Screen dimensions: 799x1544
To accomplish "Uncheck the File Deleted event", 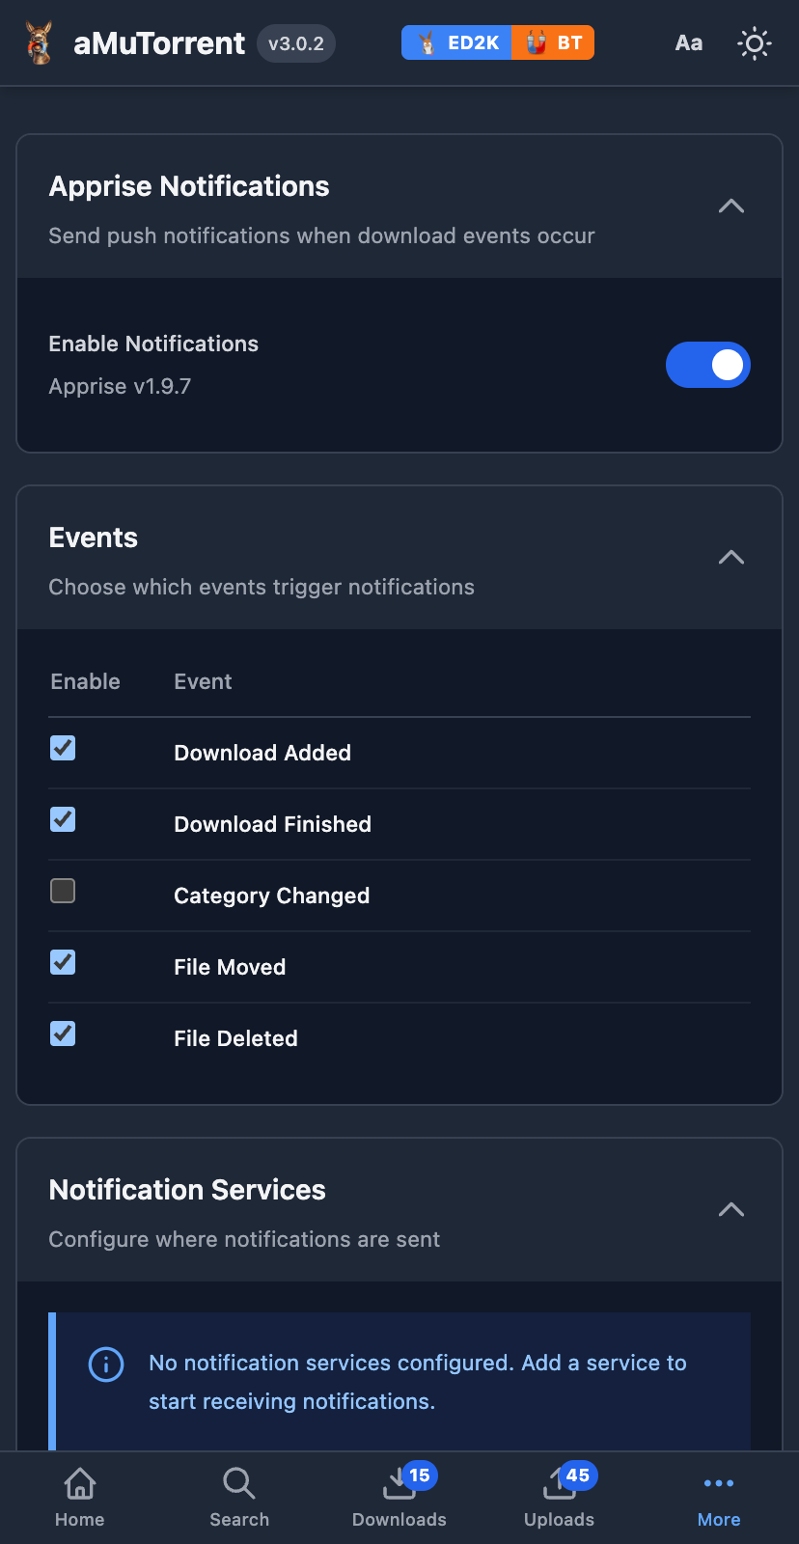I will pyautogui.click(x=63, y=1034).
